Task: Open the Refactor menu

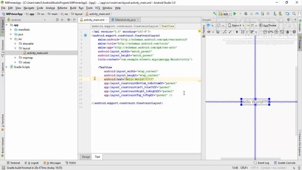Action: coord(62,8)
